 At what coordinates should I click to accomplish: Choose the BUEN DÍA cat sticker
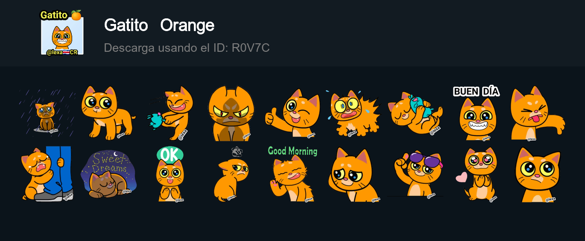(476, 113)
